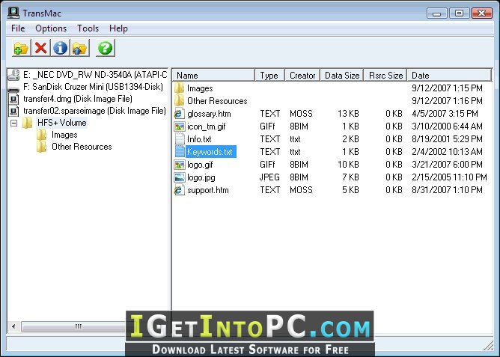Select the highlighted Keywords.txt file name
The width and height of the screenshot is (500, 357).
pos(210,152)
